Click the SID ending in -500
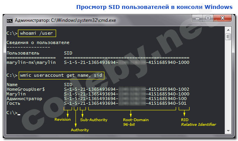This screenshot has width=238, height=141. [125, 99]
